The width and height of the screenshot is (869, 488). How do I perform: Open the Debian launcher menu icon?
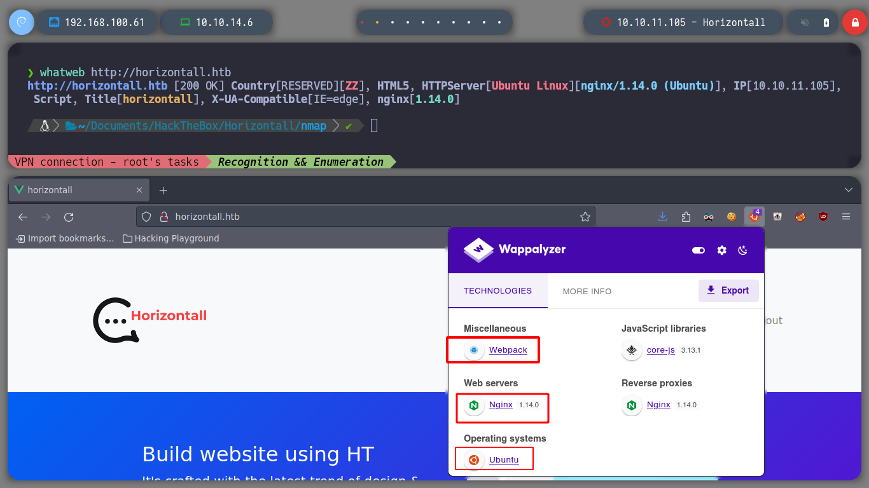[x=21, y=22]
